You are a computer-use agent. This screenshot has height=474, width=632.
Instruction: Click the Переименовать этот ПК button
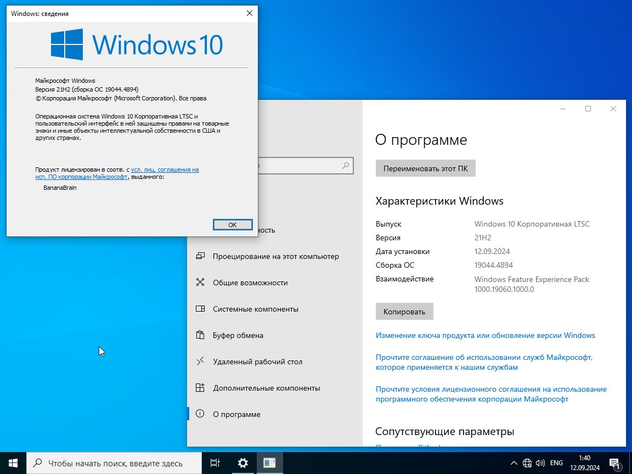(x=426, y=168)
